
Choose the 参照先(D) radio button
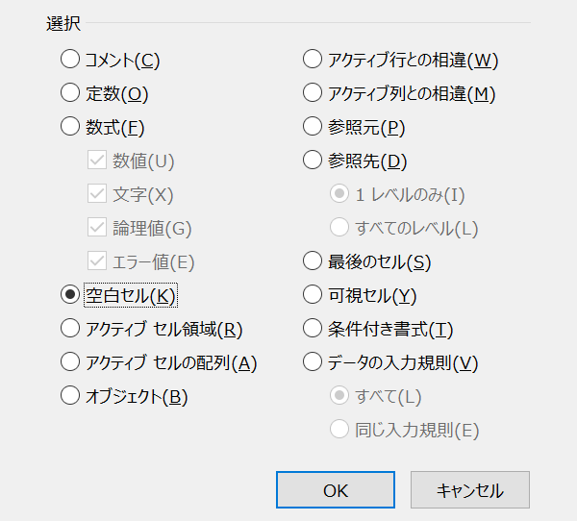pos(313,161)
